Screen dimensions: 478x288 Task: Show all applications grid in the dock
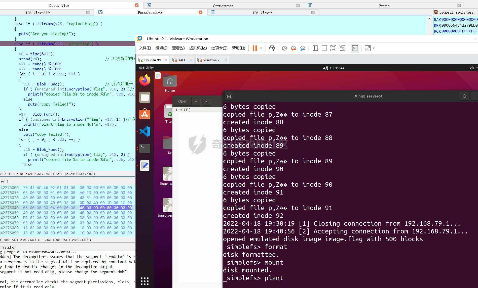pos(145,281)
